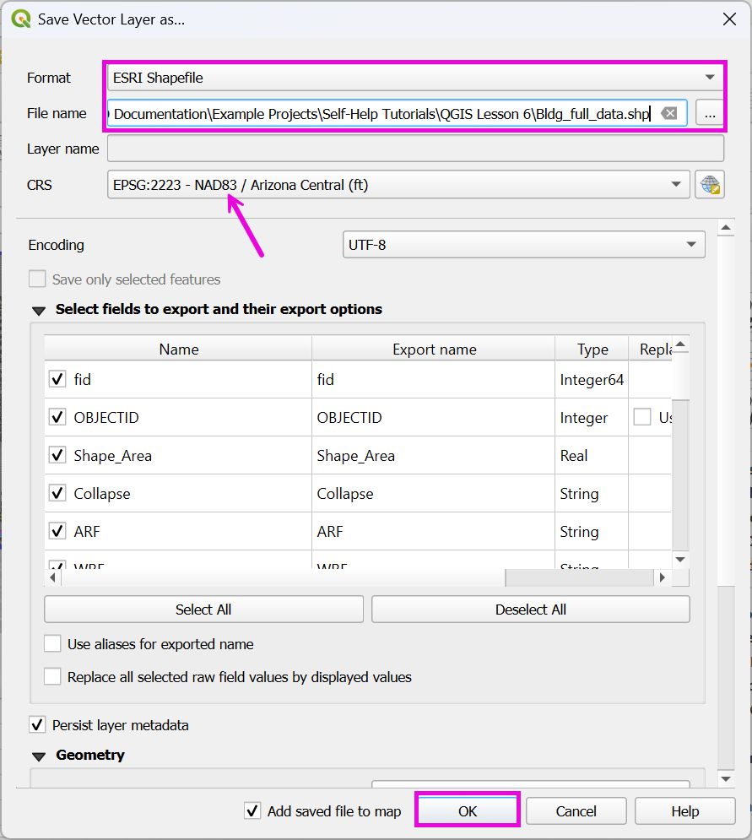The image size is (752, 840).
Task: Click the Select CRS globe icon
Action: 710,185
